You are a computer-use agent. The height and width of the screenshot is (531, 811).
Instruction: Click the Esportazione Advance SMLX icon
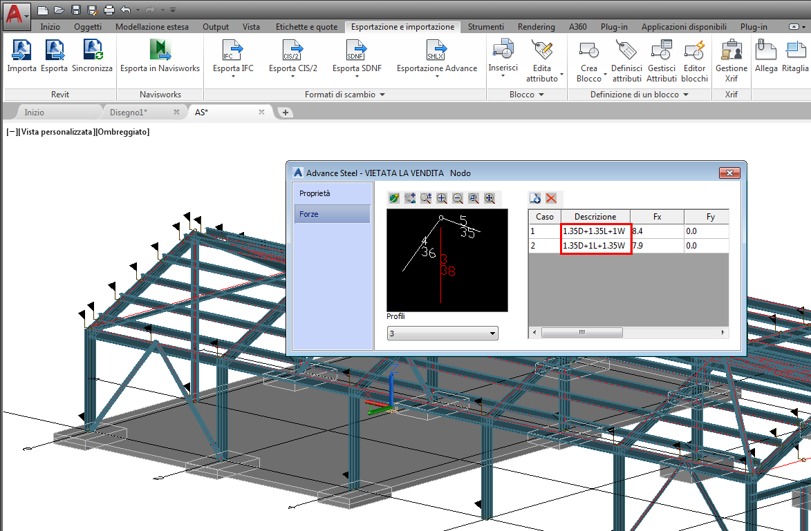click(437, 50)
